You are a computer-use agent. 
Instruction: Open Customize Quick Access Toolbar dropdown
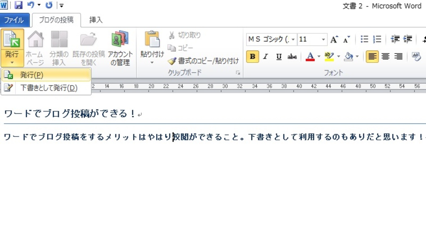coord(61,5)
